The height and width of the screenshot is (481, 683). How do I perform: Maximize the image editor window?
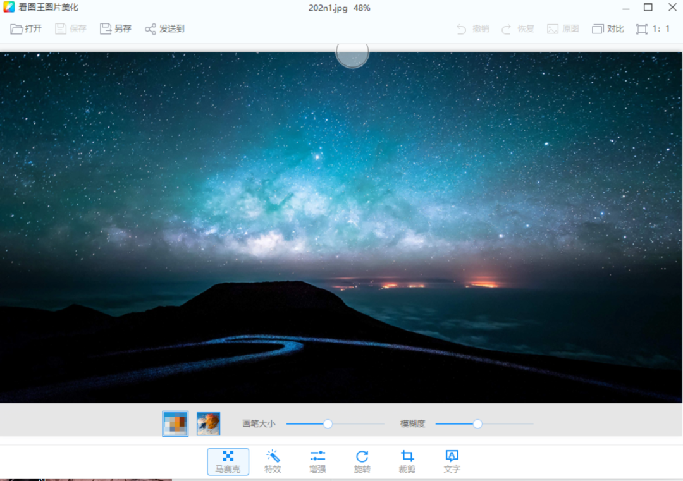click(648, 8)
